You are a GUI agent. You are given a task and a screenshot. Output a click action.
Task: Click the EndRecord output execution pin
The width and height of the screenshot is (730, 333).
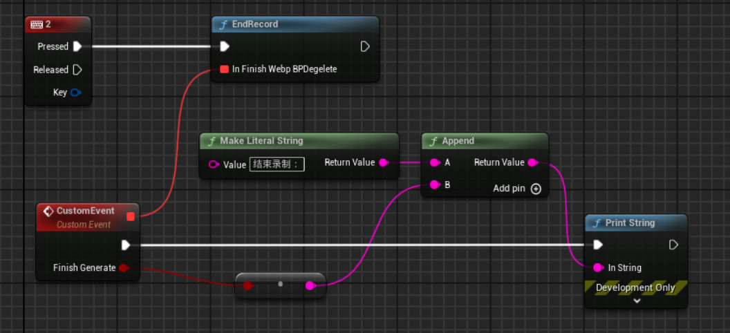[x=365, y=46]
